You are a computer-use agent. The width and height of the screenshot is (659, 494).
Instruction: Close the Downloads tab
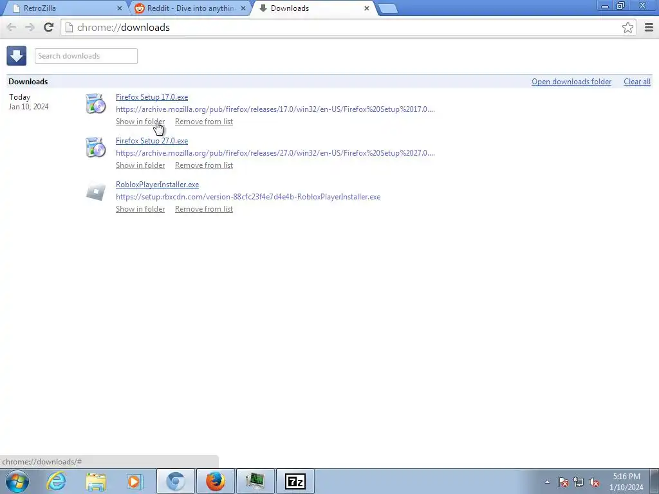click(x=366, y=8)
